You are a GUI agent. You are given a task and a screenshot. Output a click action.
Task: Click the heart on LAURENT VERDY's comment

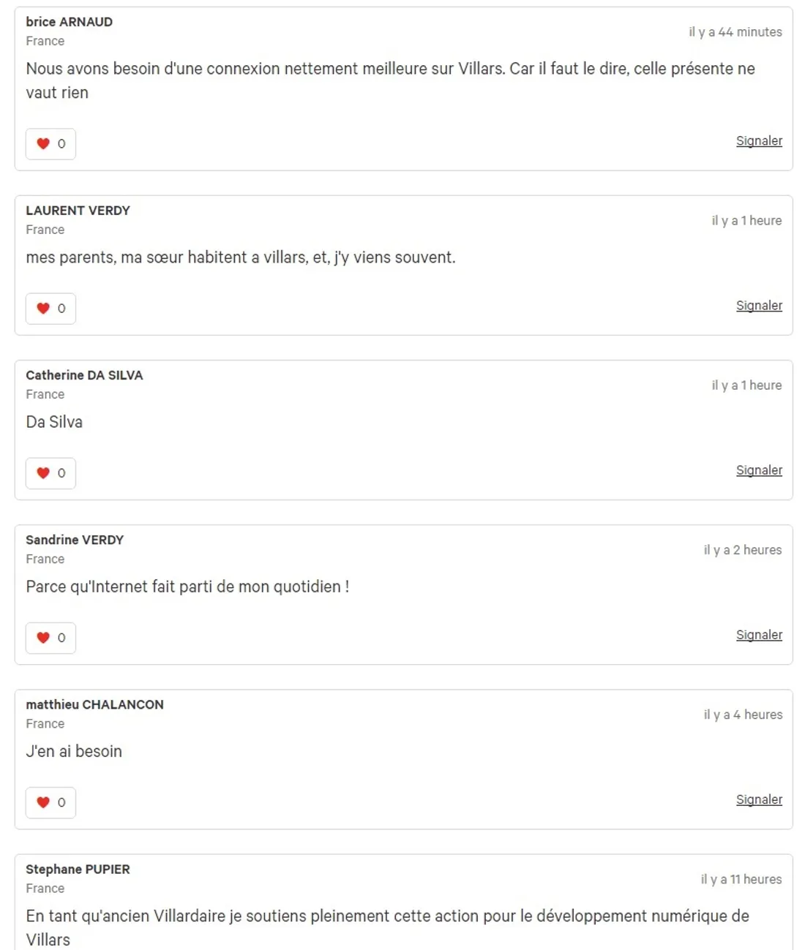[x=44, y=309]
